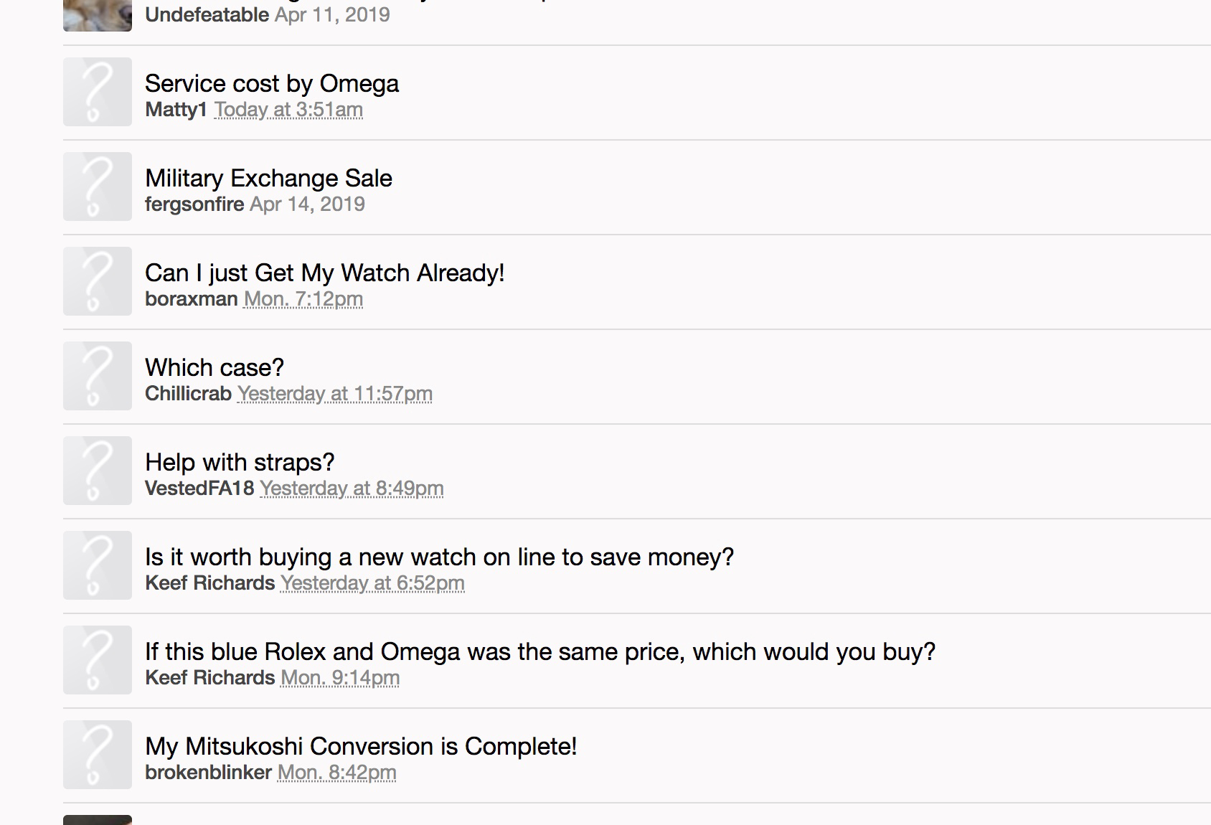1211x825 pixels.
Task: Open the Undefeatable user's photo avatar
Action: 98,15
